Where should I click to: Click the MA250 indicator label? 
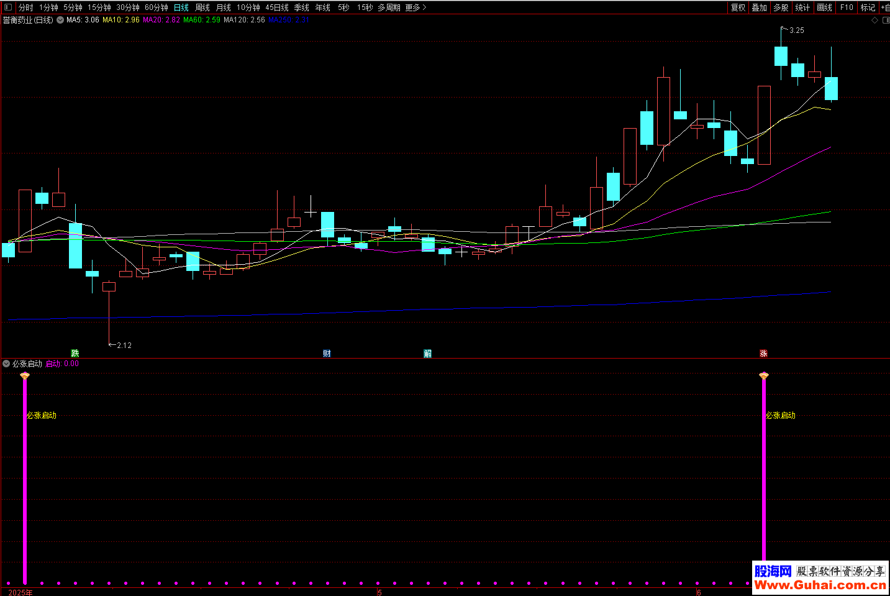[288, 20]
